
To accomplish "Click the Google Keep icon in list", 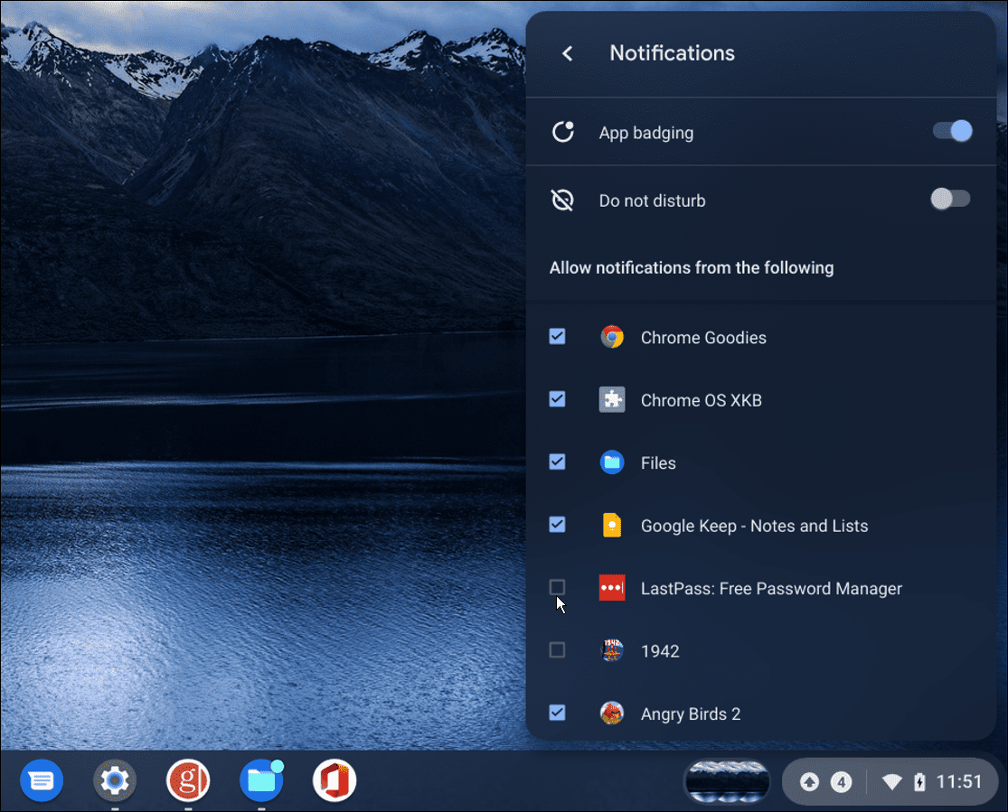I will [612, 525].
